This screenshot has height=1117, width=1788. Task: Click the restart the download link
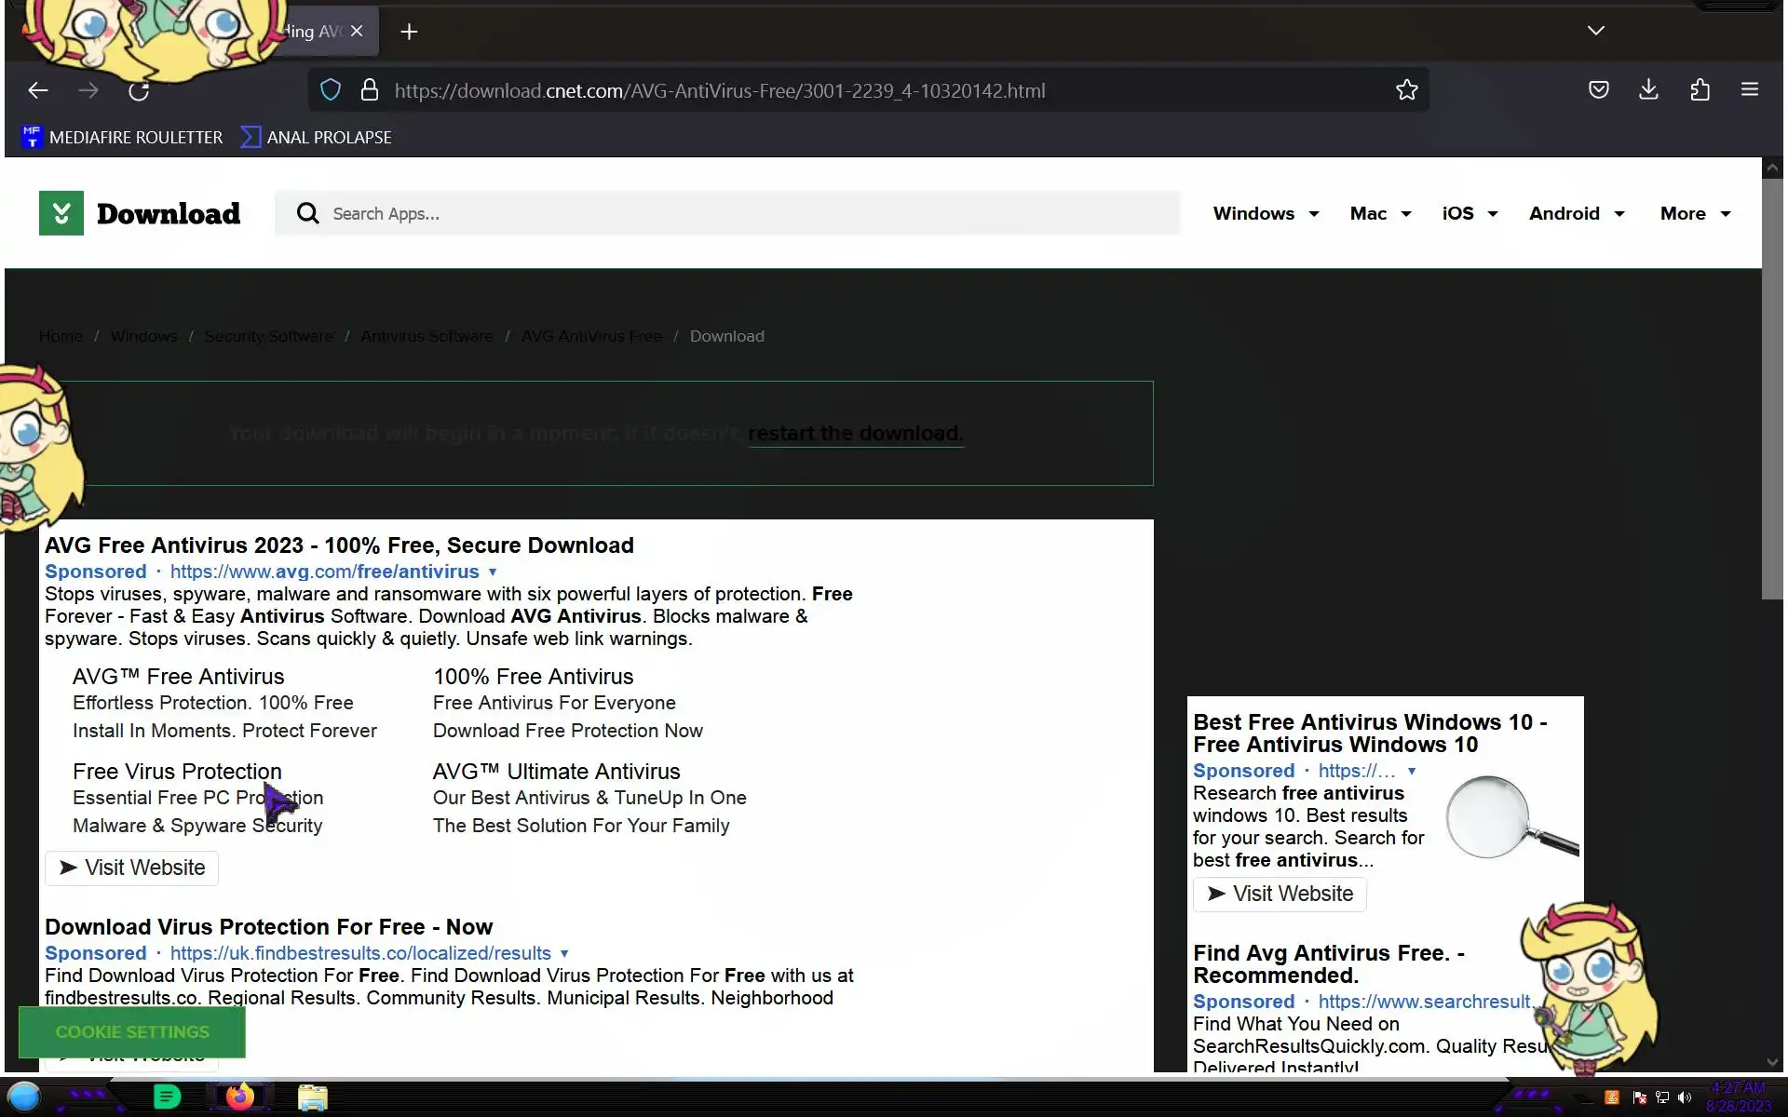point(855,434)
